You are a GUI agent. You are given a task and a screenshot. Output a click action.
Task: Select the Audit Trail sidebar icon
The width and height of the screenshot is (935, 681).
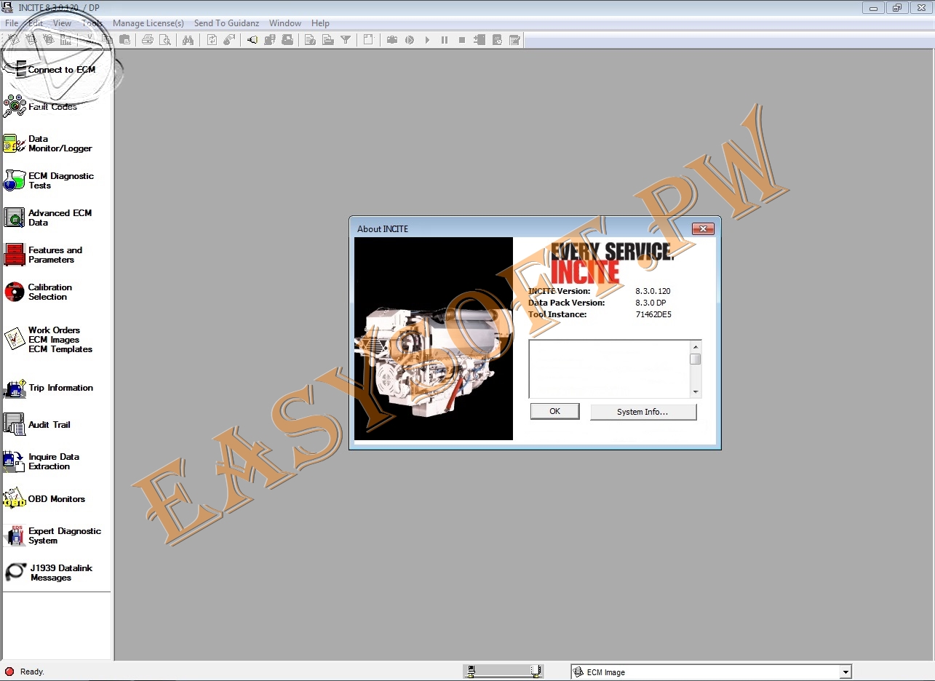click(x=15, y=424)
